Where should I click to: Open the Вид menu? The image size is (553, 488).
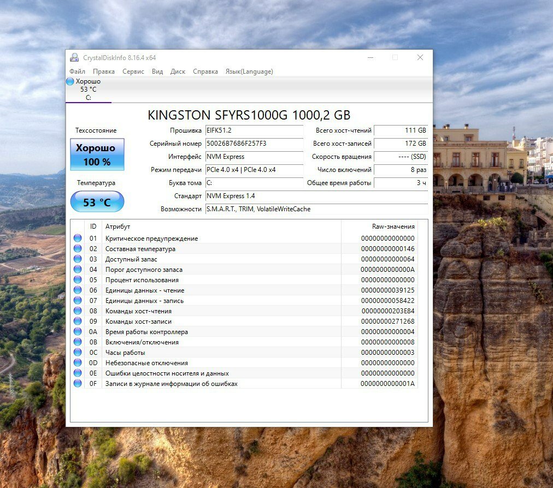pos(157,72)
